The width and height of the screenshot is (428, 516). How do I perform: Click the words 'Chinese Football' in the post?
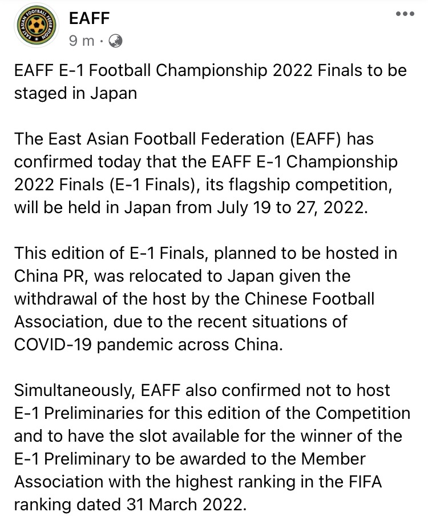(x=309, y=299)
